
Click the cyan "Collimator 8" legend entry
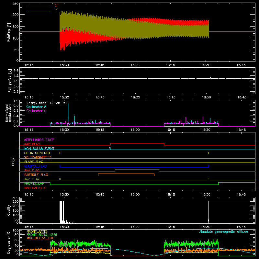point(36,107)
